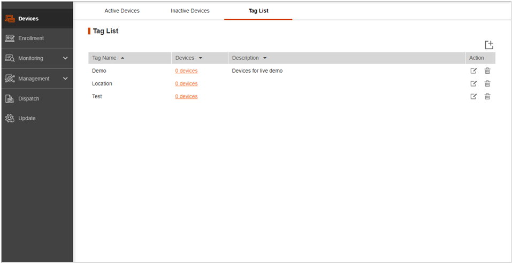
Task: Click the Devices icon in sidebar
Action: click(10, 19)
